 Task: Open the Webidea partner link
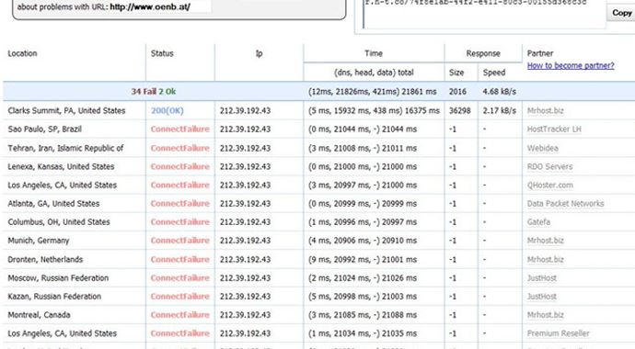[543, 148]
